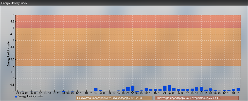The height and width of the screenshot is (101, 248).
Task: Click the y-axis value 4.5
Action: point(12,34)
